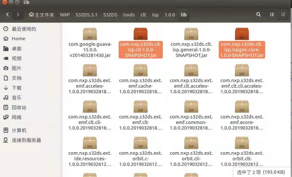Screen dimensions: 292x177
Task: Go to S32DS.3.1 in path bar
Action: pyautogui.click(x=87, y=15)
